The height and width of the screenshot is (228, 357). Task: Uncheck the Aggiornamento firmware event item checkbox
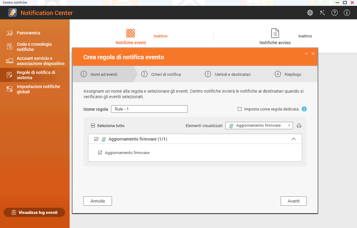tap(100, 153)
